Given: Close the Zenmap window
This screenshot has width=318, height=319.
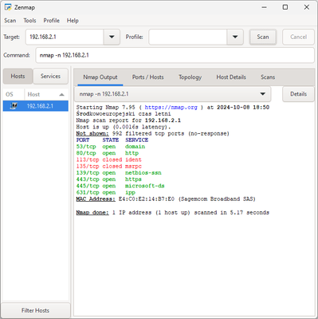Looking at the screenshot, I should [307, 7].
